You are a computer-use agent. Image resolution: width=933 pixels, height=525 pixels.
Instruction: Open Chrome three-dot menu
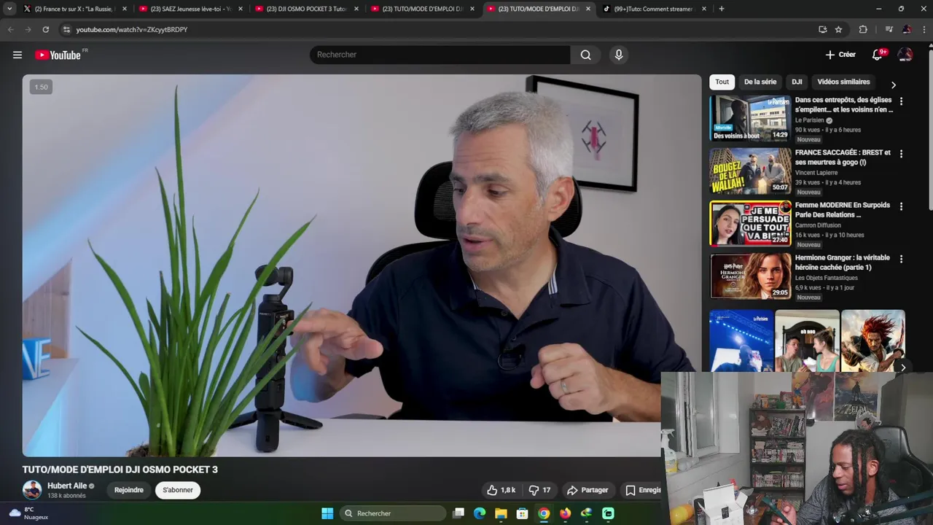(x=924, y=29)
